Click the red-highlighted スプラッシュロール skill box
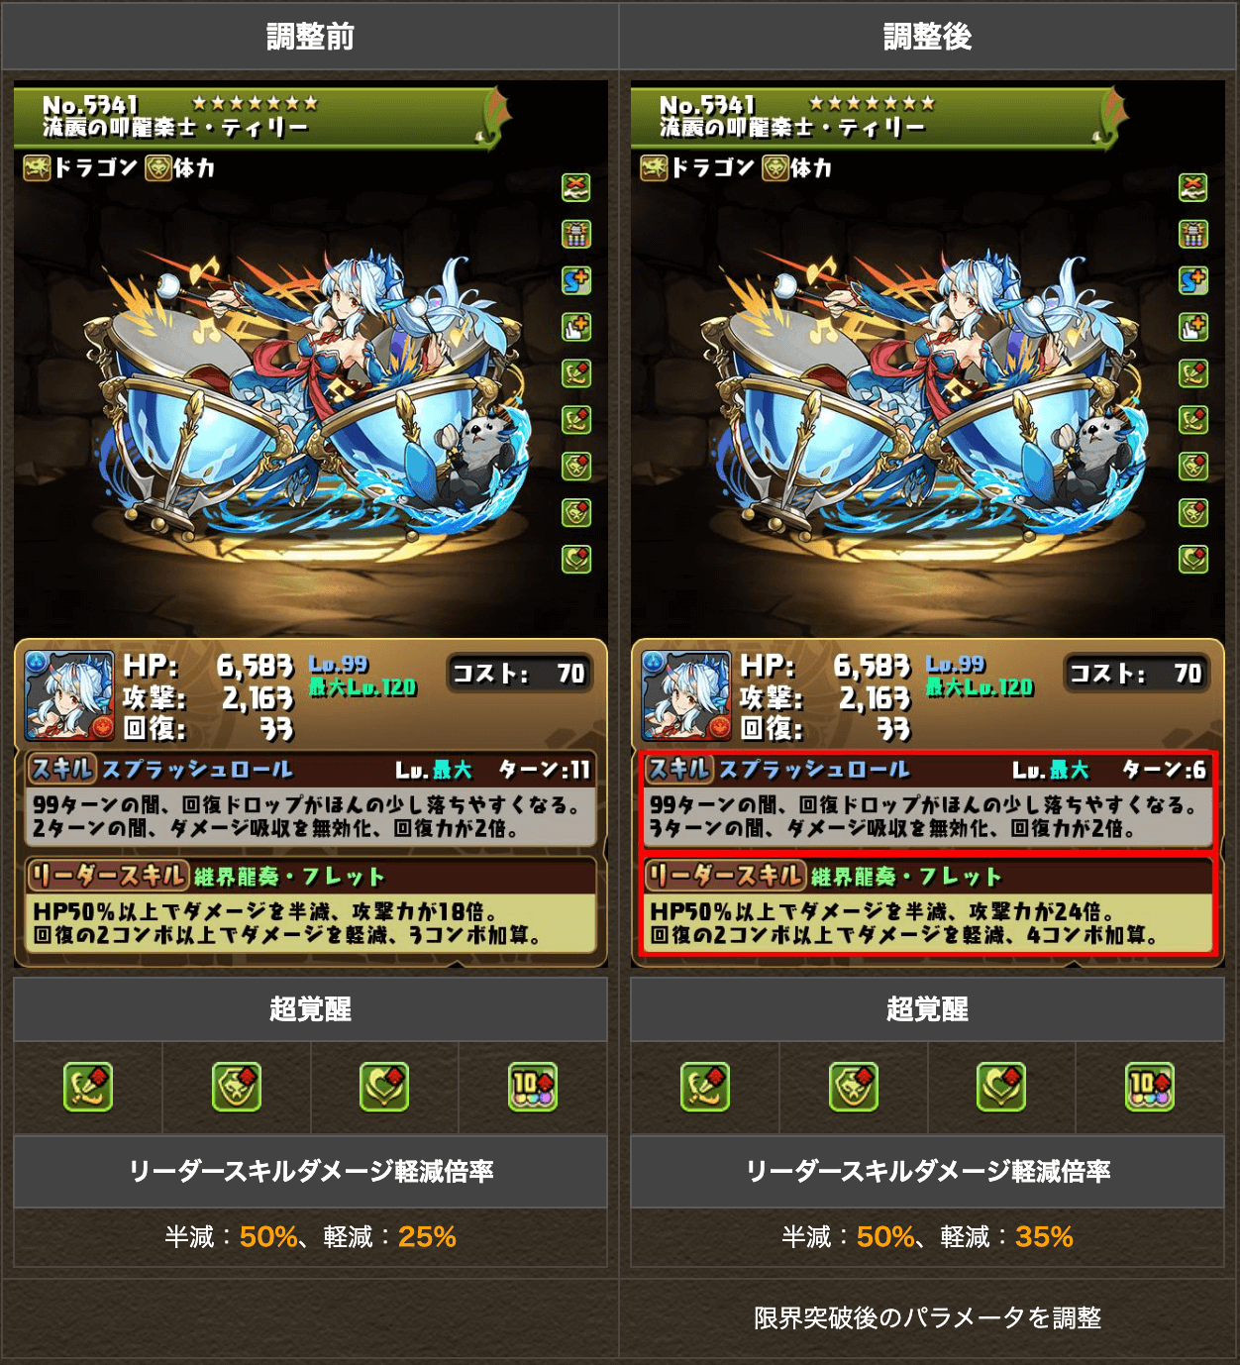This screenshot has height=1365, width=1240. pyautogui.click(x=928, y=800)
